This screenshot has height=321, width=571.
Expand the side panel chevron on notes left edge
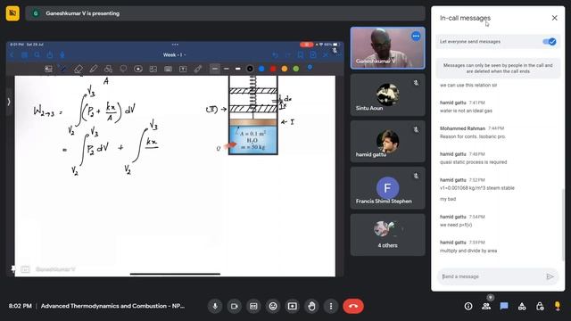pos(9,102)
